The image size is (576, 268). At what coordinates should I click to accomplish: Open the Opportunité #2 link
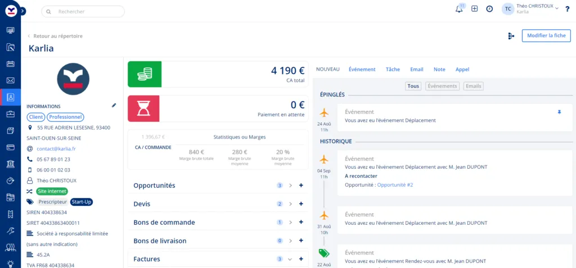point(395,184)
